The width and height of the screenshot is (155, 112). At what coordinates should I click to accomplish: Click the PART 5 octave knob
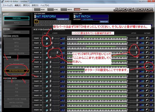(147, 57)
